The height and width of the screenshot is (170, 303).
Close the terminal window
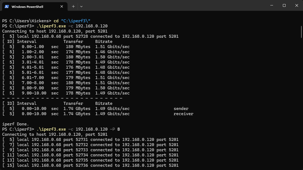(x=297, y=5)
